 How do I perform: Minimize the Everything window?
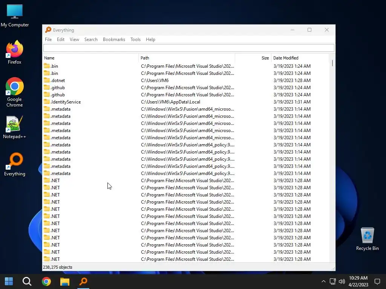pos(293,30)
